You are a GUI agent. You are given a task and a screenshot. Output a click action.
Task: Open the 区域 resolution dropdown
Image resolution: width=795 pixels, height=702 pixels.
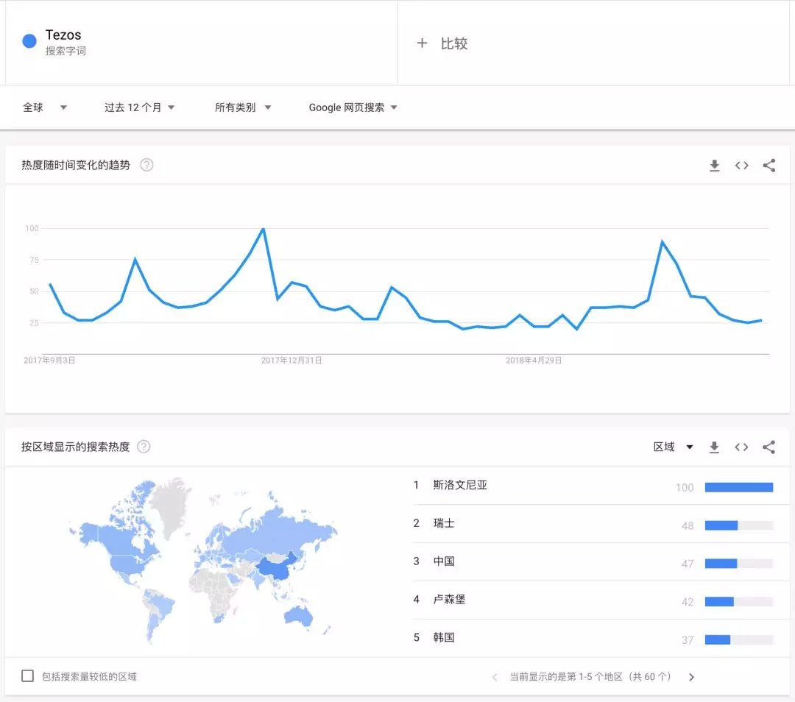(x=674, y=447)
